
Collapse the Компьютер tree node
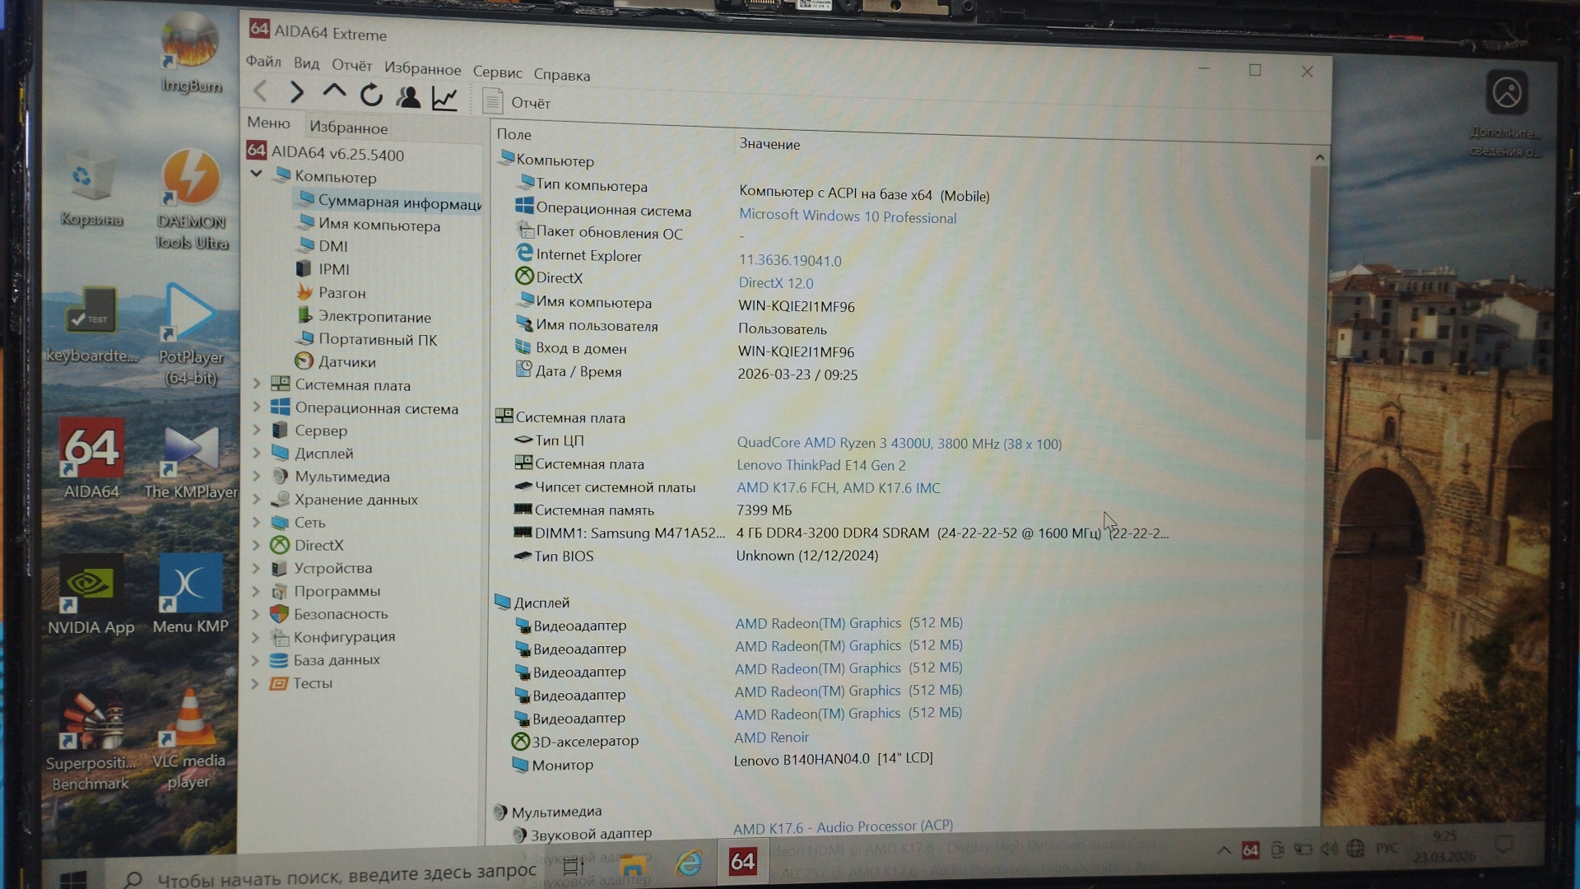[x=257, y=175]
